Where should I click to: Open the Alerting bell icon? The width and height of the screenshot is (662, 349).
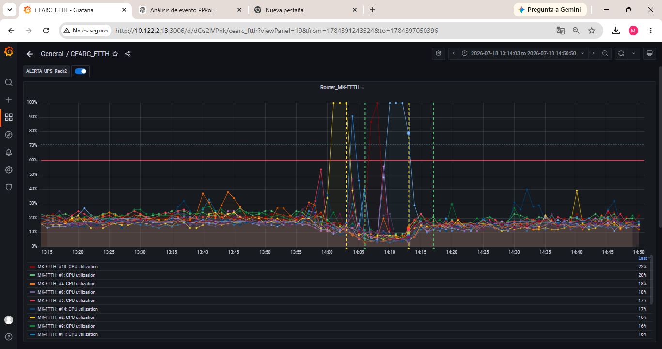point(9,152)
